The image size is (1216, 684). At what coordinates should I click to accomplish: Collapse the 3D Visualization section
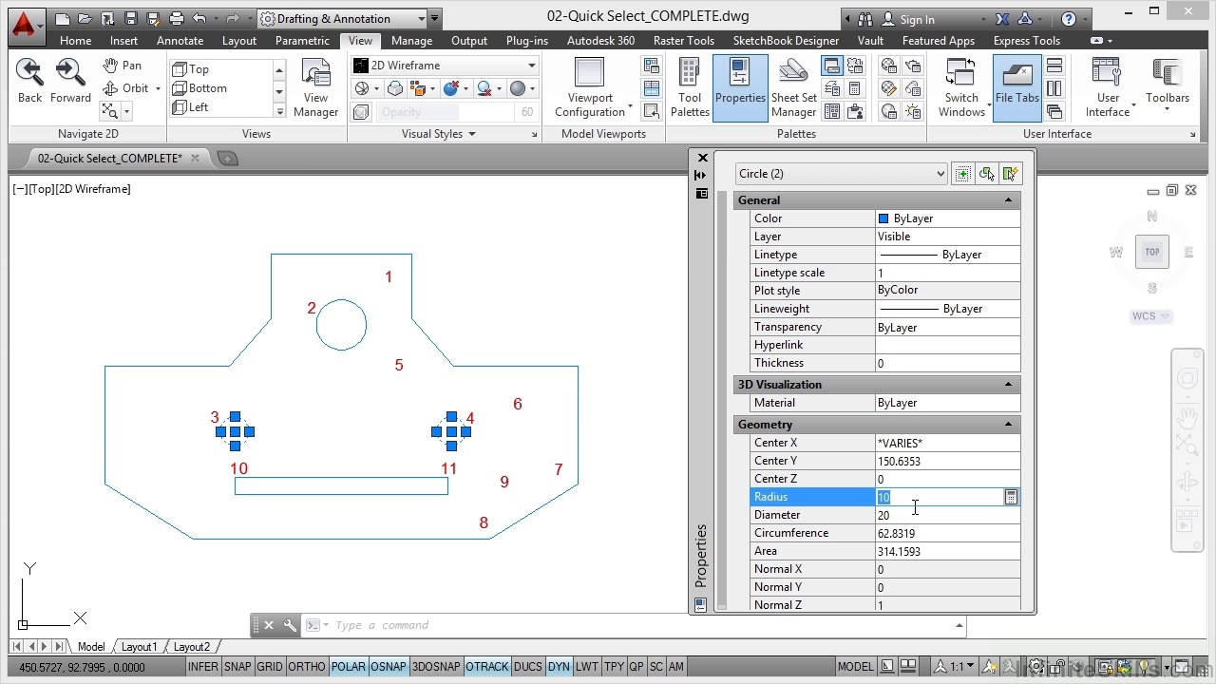click(x=1008, y=385)
